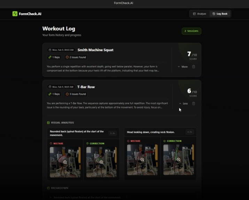This screenshot has width=249, height=200.
Task: Click the Workout Log heading
Action: coord(59,29)
